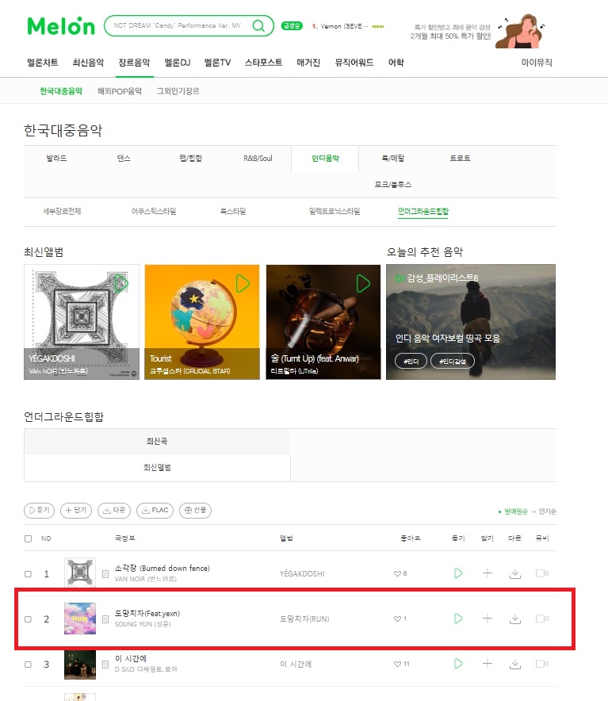Play song 2 도망치자 using its play icon
Image resolution: width=608 pixels, height=701 pixels.
(x=458, y=619)
